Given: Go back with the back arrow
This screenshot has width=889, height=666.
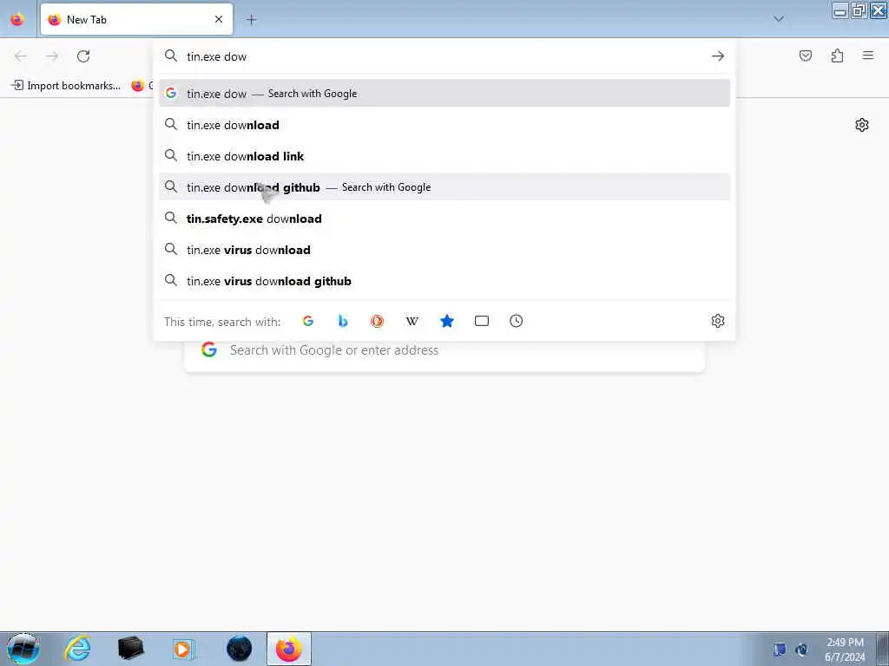Looking at the screenshot, I should coord(21,55).
